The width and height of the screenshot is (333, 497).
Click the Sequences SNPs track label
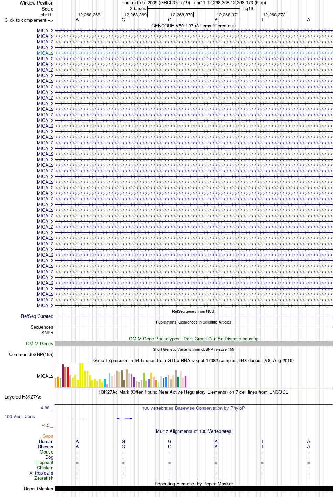coord(42,330)
